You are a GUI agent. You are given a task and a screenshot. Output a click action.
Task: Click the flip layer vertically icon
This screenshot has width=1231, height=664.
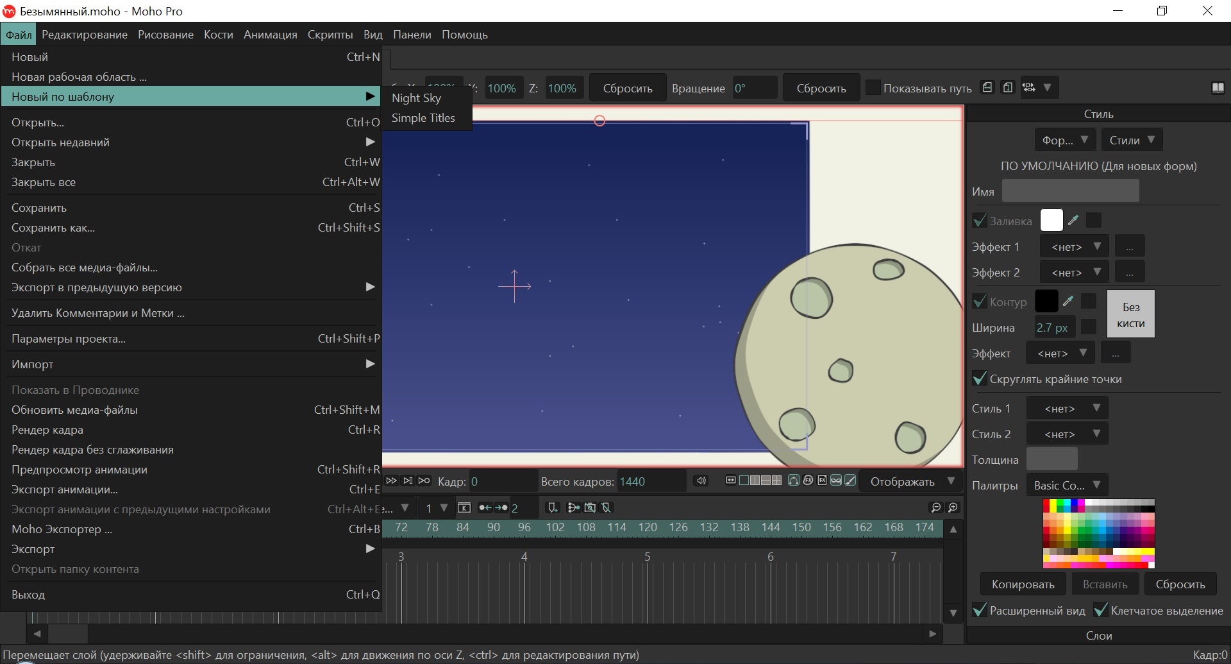1008,88
